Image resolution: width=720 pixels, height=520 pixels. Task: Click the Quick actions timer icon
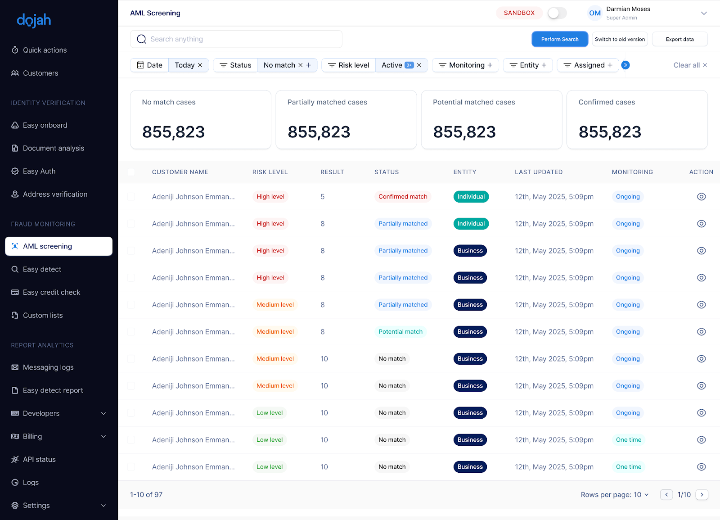pyautogui.click(x=15, y=50)
